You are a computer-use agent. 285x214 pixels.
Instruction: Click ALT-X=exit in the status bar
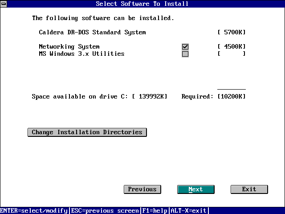188,210
